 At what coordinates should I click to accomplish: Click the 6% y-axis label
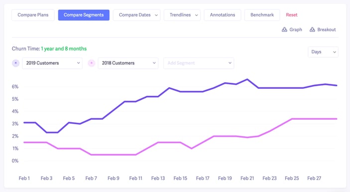coord(15,87)
